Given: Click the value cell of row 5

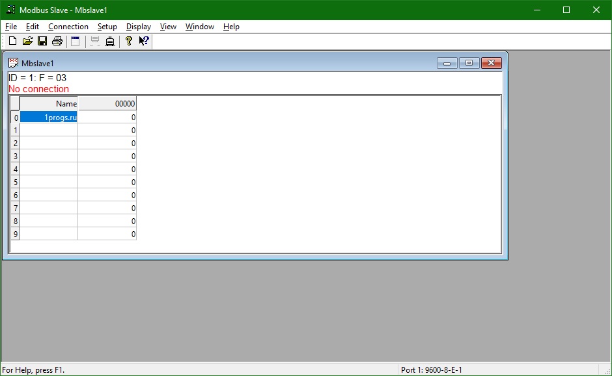Looking at the screenshot, I should pos(107,182).
